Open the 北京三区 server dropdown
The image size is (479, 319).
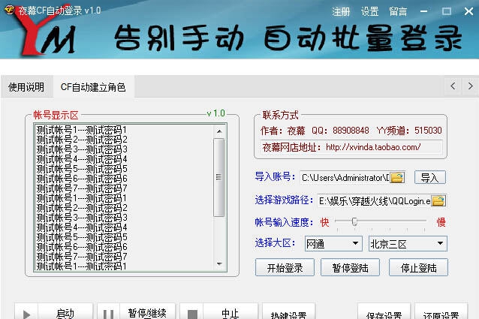pyautogui.click(x=408, y=244)
